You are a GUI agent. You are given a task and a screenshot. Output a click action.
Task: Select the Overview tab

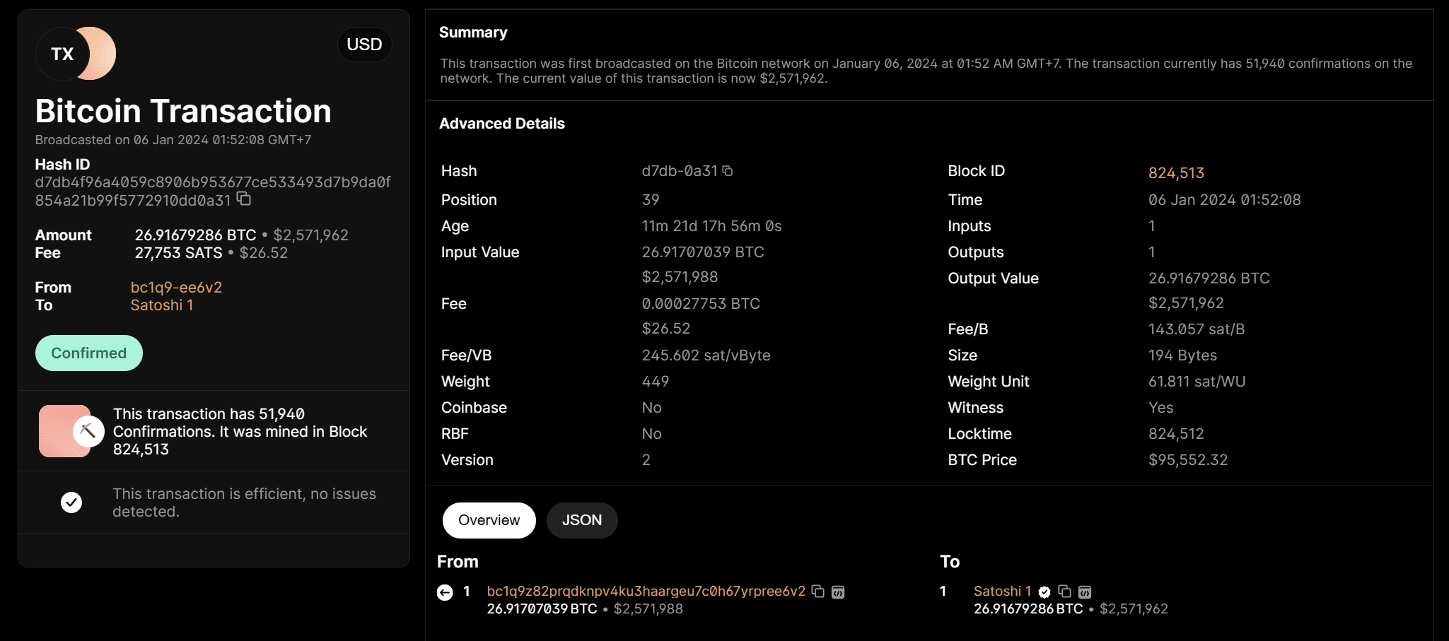[489, 520]
